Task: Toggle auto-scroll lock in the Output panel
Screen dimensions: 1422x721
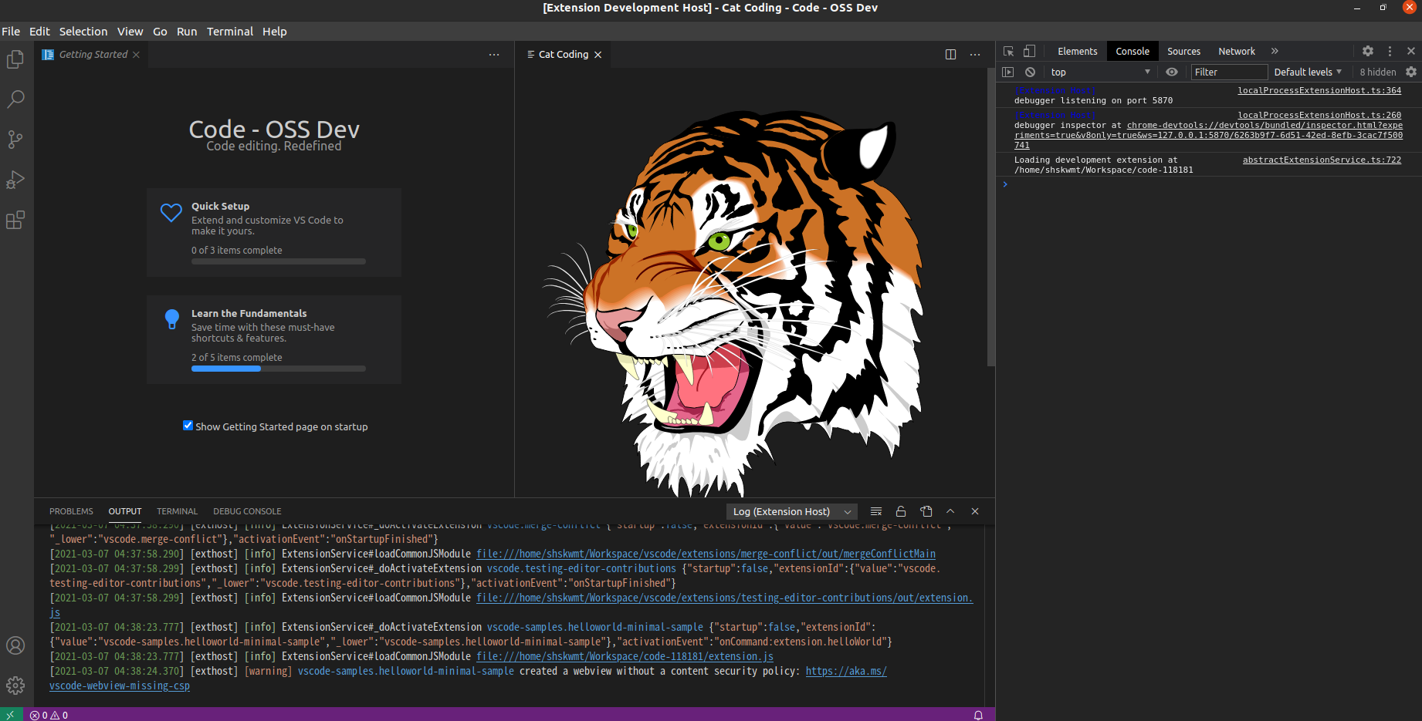Action: click(x=900, y=510)
